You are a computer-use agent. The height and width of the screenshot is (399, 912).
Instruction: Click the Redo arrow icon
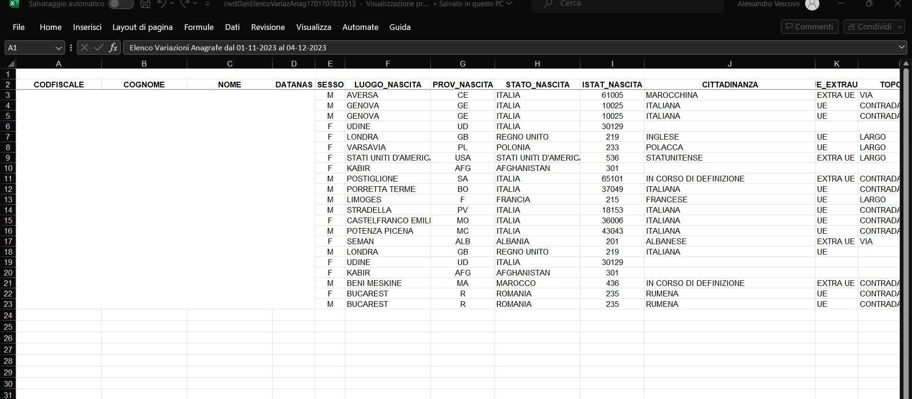click(x=185, y=4)
